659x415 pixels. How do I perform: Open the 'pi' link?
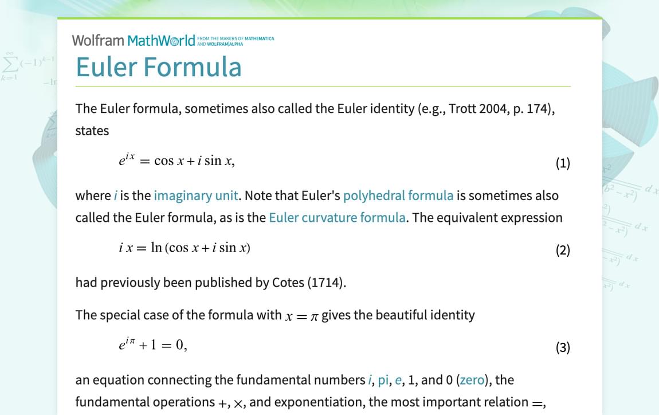coord(383,380)
